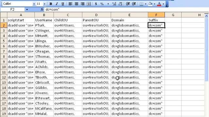Image resolution: width=209 pixels, height=117 pixels.
Task: Click the Name Box showing F2
Action: point(12,9)
